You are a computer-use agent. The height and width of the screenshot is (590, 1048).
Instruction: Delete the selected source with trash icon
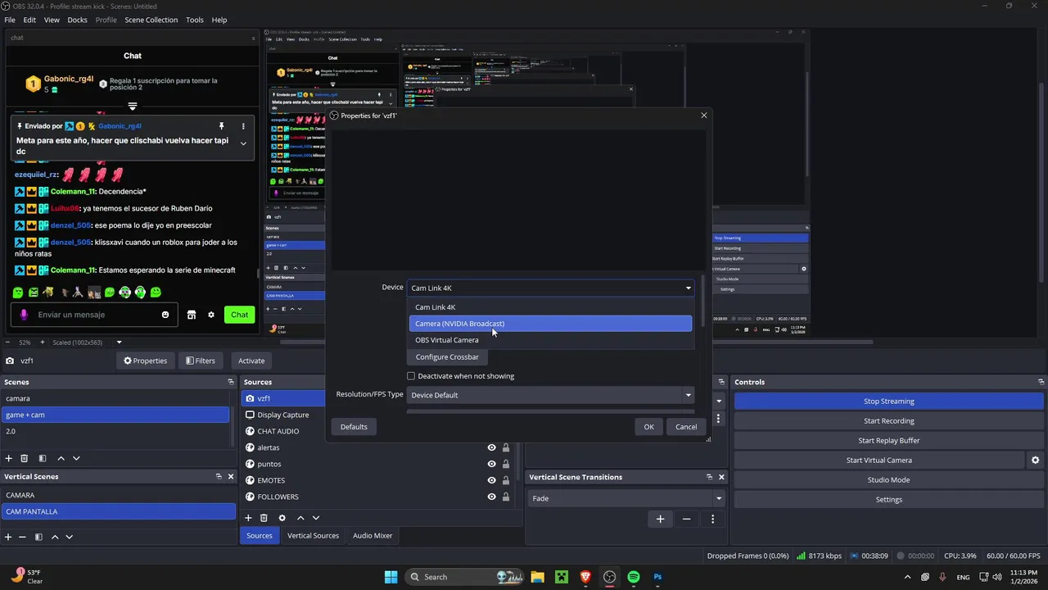(264, 518)
